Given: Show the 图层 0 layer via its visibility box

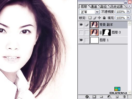Looking at the screenshot, I should (81, 32).
